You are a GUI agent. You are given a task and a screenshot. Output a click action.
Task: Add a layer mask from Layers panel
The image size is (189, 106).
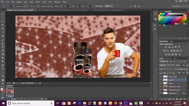[170, 99]
